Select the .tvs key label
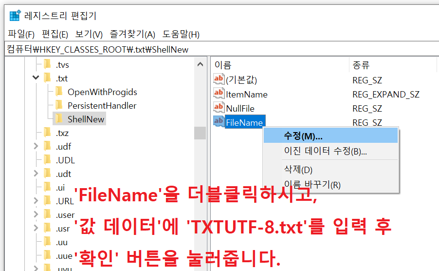 [x=62, y=65]
